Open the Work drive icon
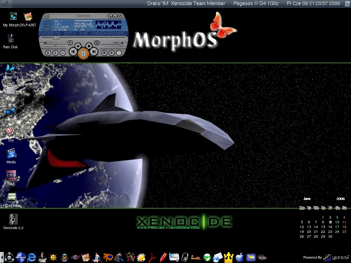The width and height of the screenshot is (351, 263). click(x=11, y=90)
